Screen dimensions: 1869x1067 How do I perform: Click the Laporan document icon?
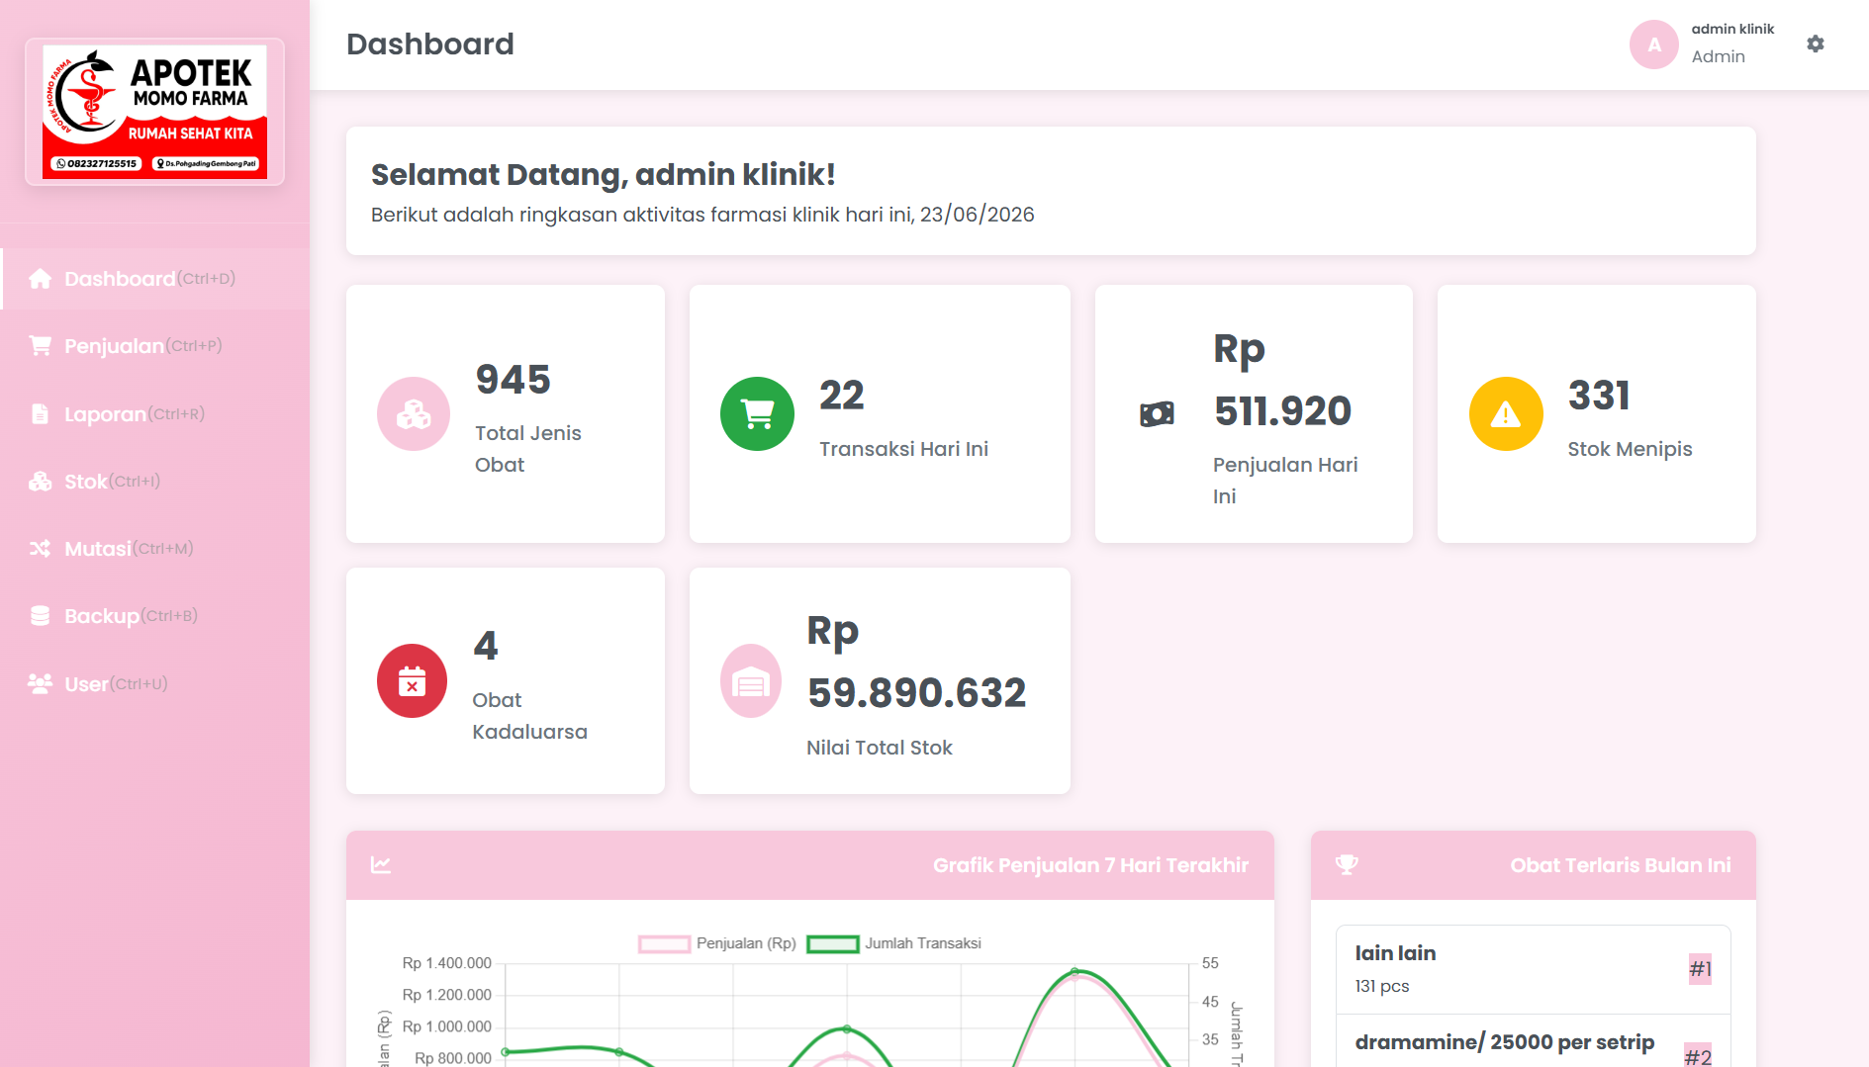point(40,414)
